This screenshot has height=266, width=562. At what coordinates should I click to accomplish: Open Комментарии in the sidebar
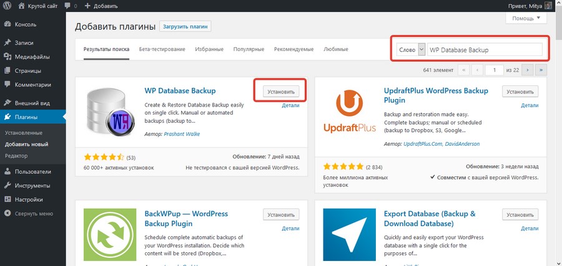pyautogui.click(x=32, y=85)
